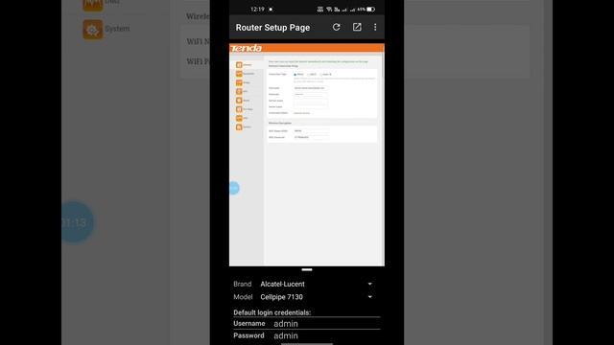
Task: Open the three-dot overflow menu
Action: (375, 27)
